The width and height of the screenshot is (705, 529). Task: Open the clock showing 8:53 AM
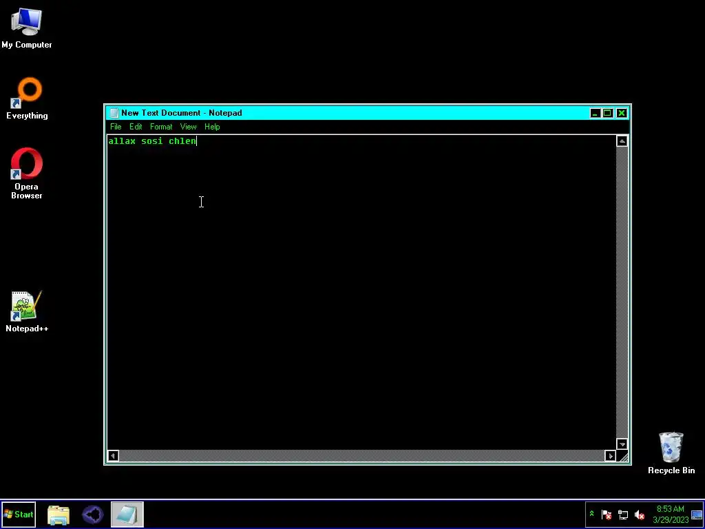point(670,509)
